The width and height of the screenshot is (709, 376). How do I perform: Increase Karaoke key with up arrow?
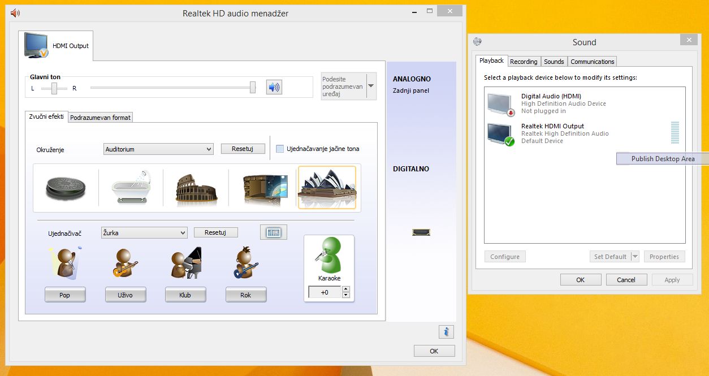click(x=346, y=289)
